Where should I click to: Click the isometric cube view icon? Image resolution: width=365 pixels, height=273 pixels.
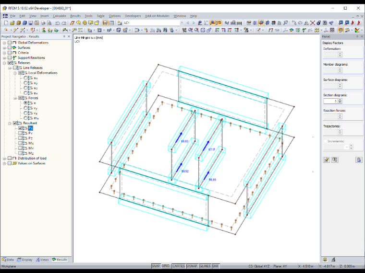pos(203,30)
